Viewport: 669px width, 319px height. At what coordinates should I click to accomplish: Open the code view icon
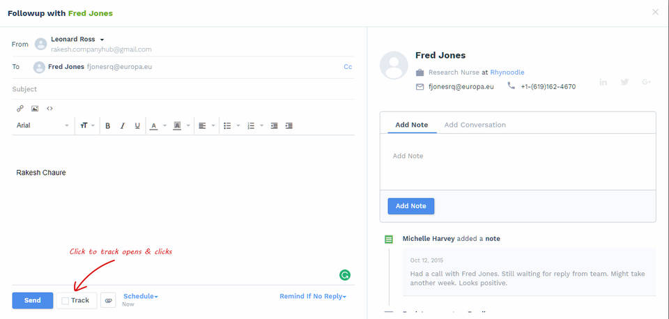[x=49, y=109]
